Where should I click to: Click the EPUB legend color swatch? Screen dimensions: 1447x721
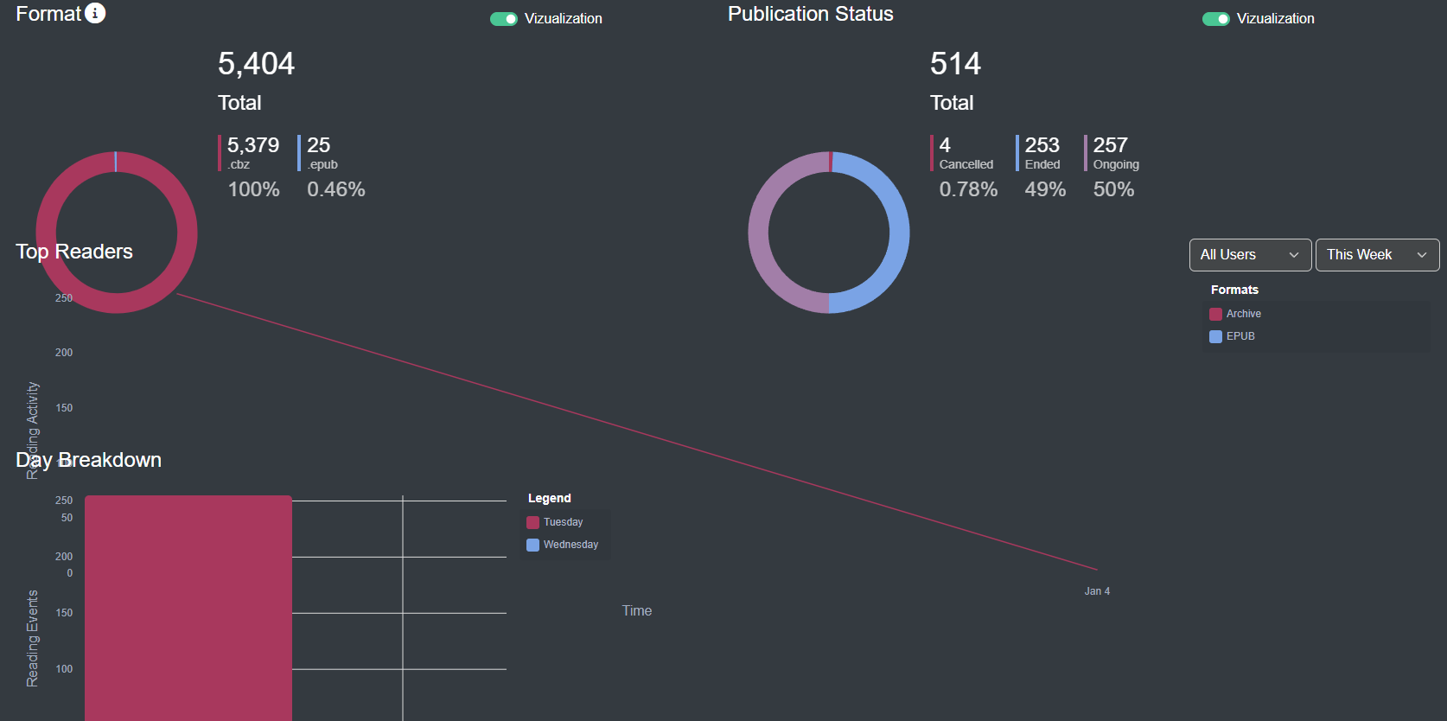[1215, 336]
